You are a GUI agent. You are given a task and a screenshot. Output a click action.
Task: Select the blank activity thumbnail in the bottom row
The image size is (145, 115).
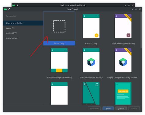(x=59, y=94)
